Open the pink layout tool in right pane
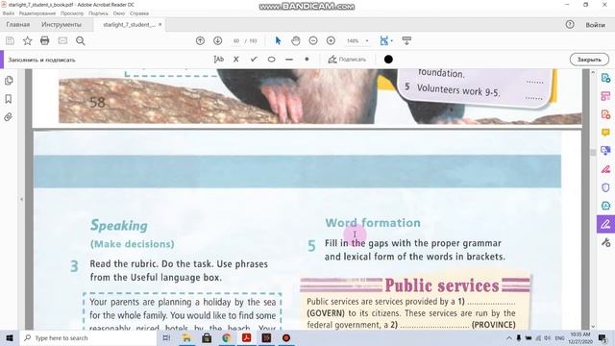 tap(605, 96)
